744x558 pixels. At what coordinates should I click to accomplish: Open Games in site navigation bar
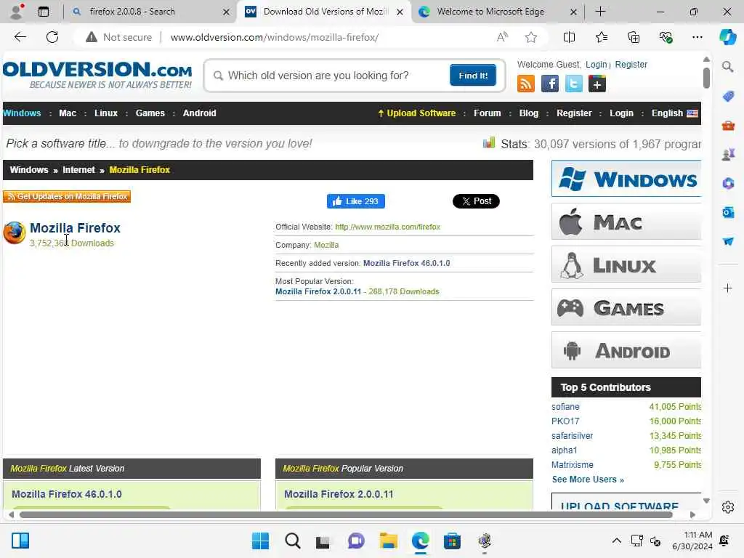(x=150, y=113)
